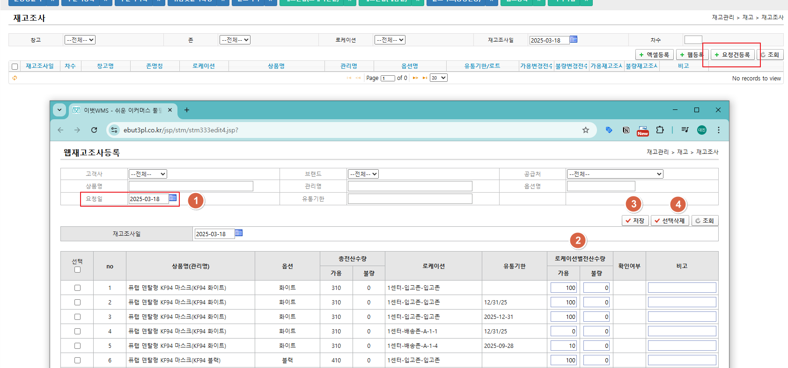This screenshot has height=368, width=788.
Task: Sort by 유통기한/로트 column header
Action: pyautogui.click(x=482, y=66)
